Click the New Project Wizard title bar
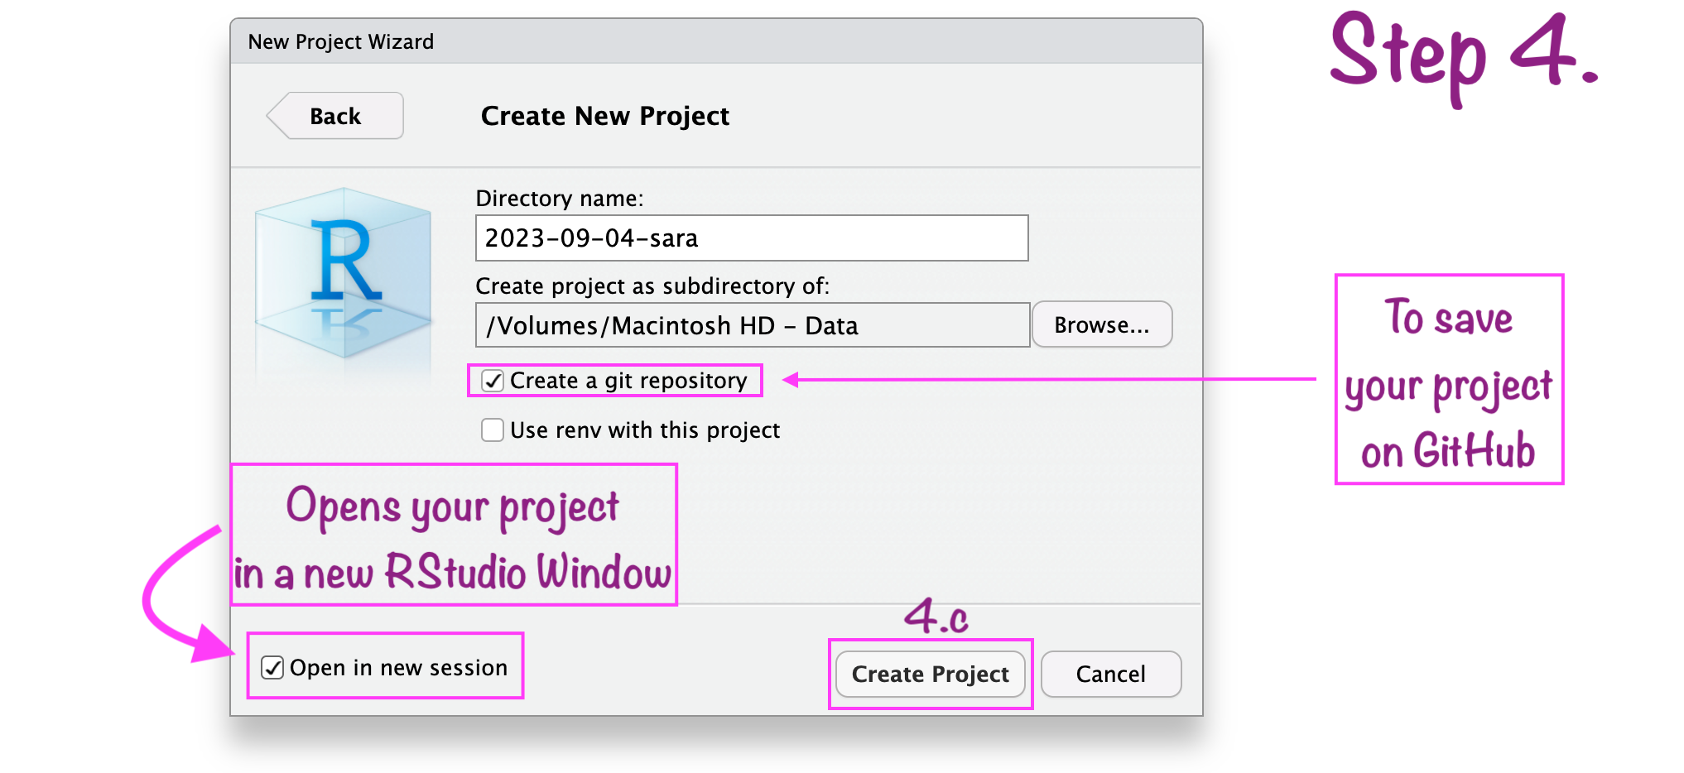This screenshot has width=1684, height=773. [x=715, y=41]
